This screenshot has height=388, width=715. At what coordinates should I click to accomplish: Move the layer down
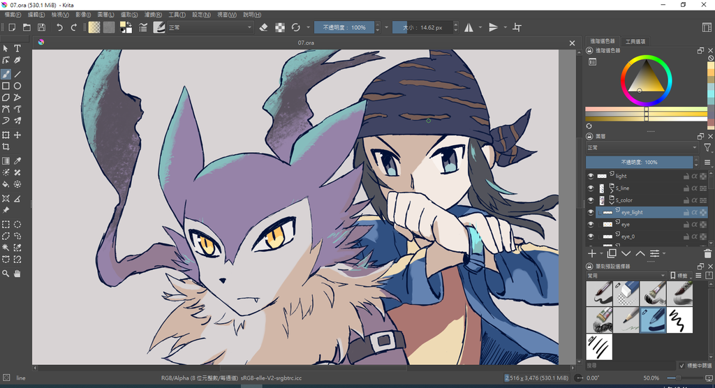tap(626, 253)
